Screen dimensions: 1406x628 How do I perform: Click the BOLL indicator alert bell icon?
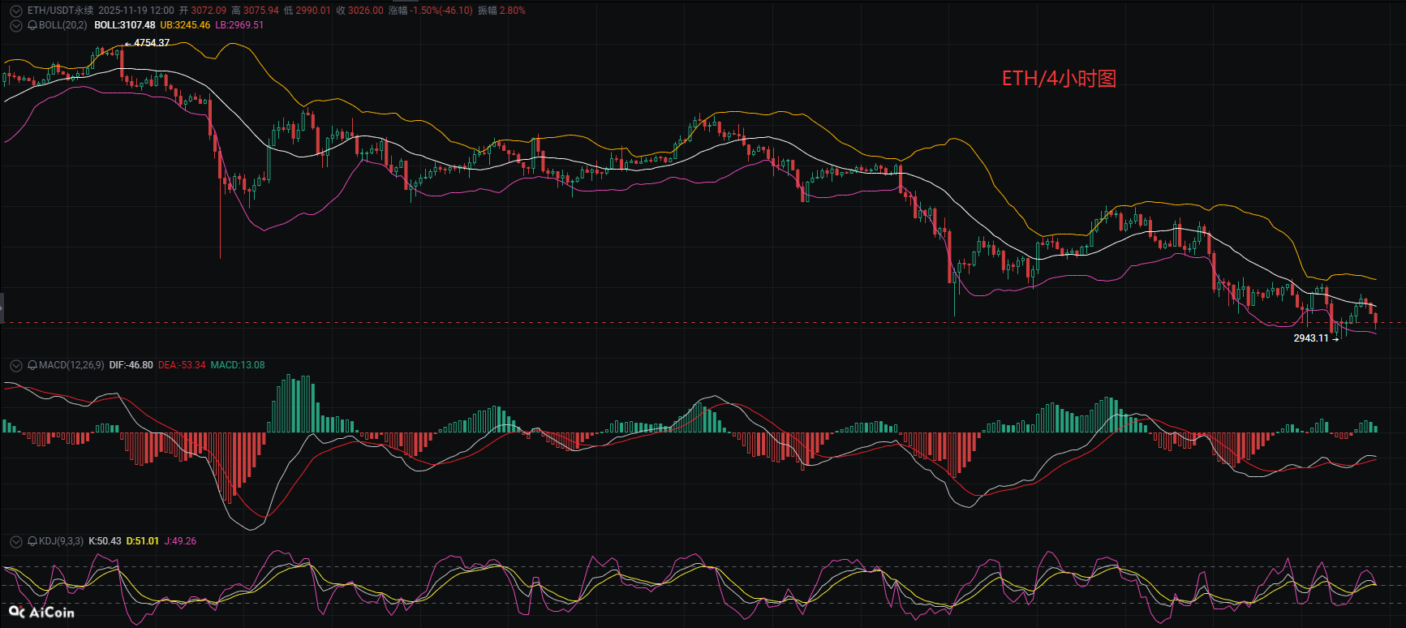coord(32,25)
